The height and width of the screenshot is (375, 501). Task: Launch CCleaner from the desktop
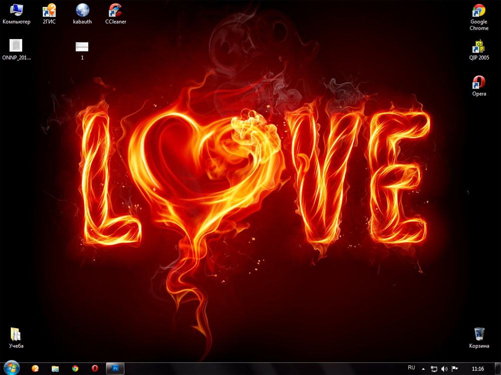(115, 14)
